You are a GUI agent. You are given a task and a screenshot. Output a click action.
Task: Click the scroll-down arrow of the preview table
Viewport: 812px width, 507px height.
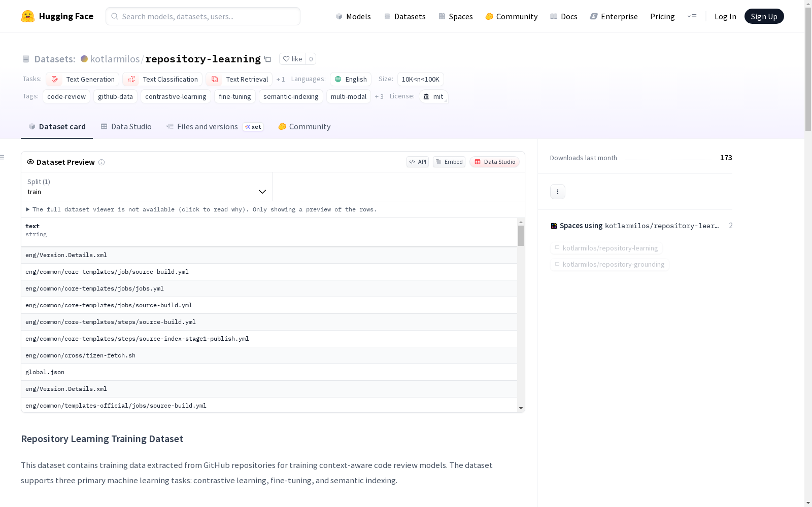(x=521, y=408)
